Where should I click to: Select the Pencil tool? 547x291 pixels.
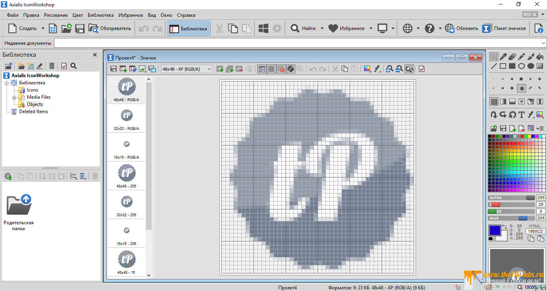(x=522, y=56)
